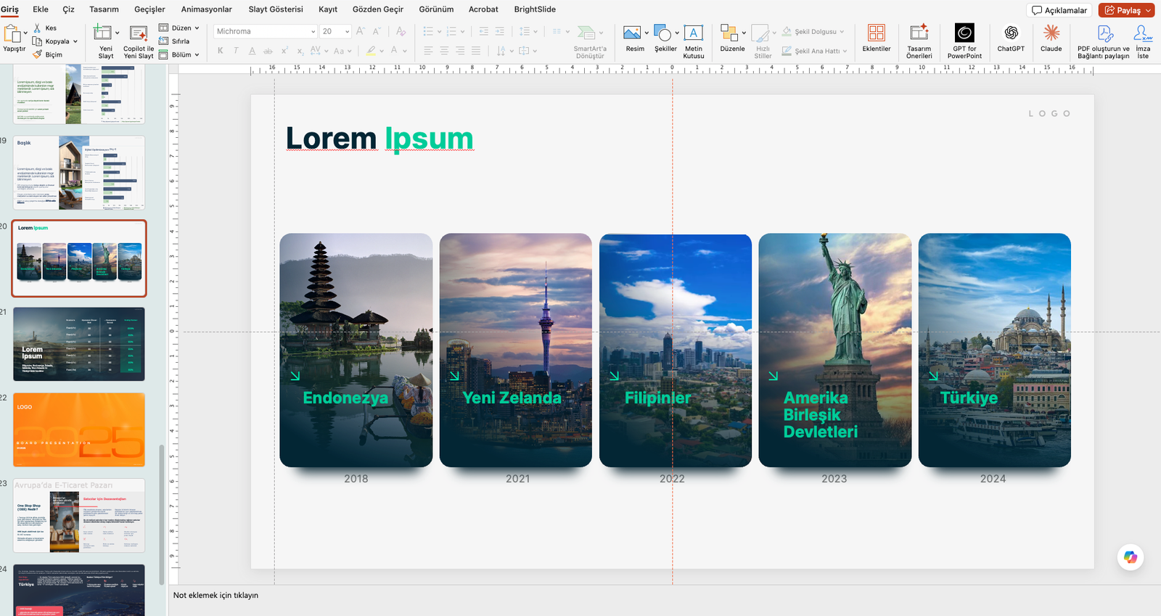Click the Açıklamalar comments button
Screen dimensions: 1161x616
(1059, 10)
